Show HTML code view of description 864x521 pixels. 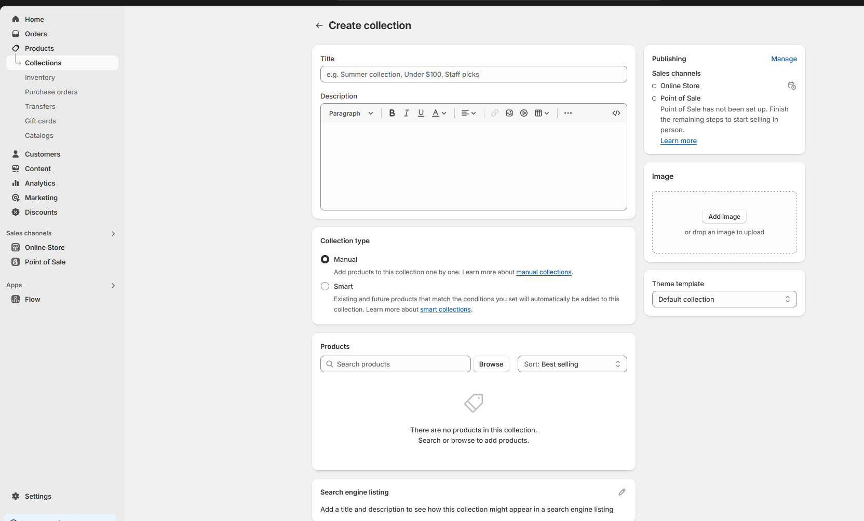(616, 113)
